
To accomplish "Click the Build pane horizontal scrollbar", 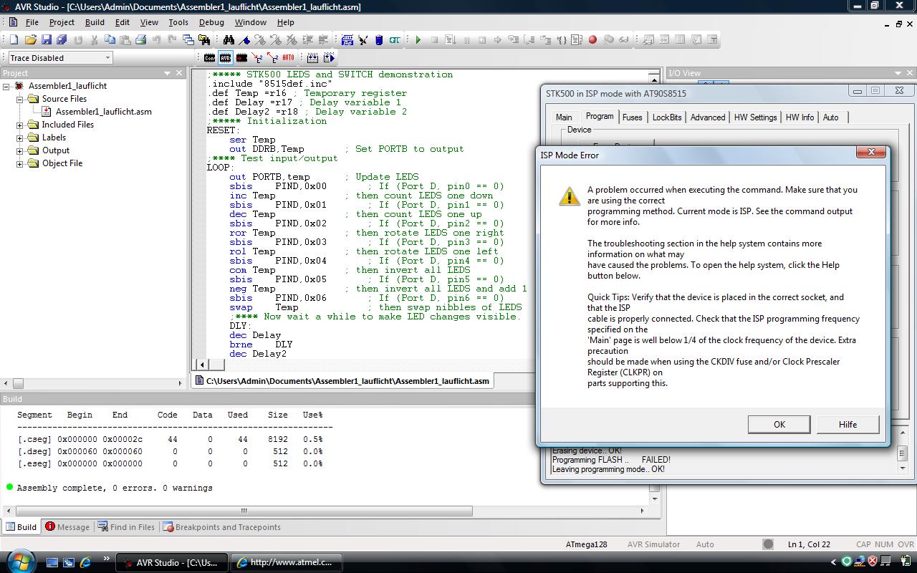I will pyautogui.click(x=244, y=511).
